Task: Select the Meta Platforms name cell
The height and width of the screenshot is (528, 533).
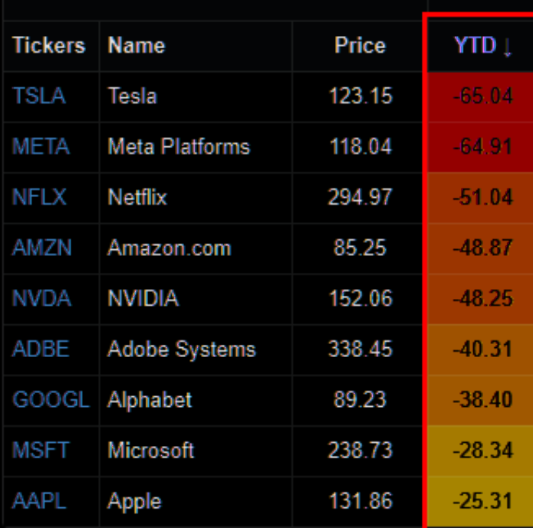Action: coord(179,146)
